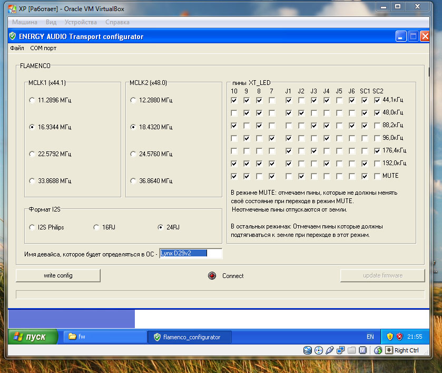Click the VirtualBox optical disc status icon

click(319, 350)
